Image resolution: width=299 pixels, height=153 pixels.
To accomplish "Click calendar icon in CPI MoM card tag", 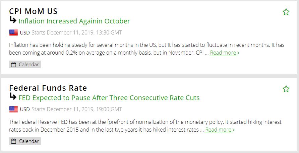I will coord(14,65).
